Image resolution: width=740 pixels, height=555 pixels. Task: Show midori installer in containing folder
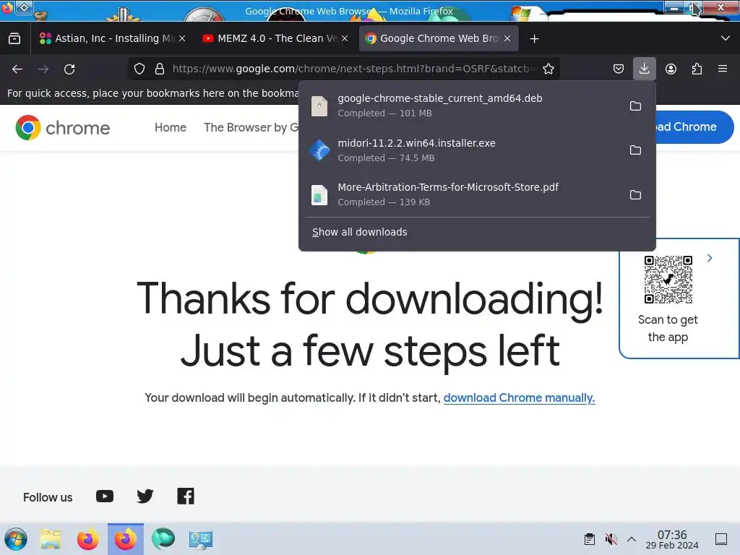[635, 150]
